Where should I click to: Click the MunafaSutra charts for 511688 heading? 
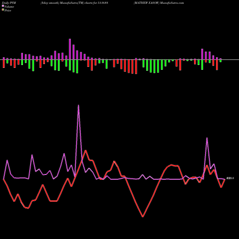75,3
